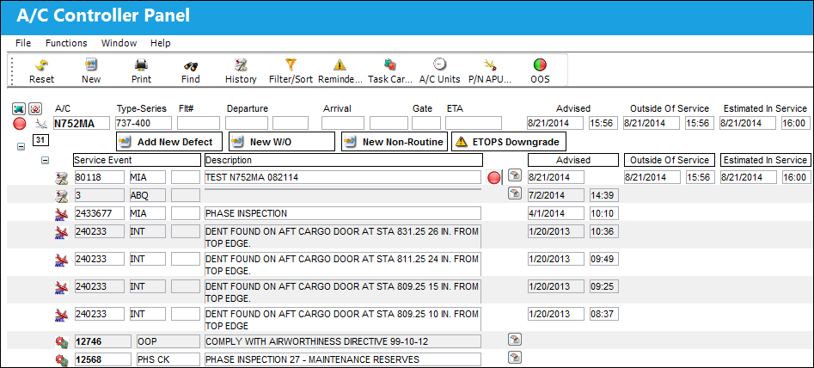814x368 pixels.
Task: Click the PHS CK type cell
Action: click(x=168, y=359)
